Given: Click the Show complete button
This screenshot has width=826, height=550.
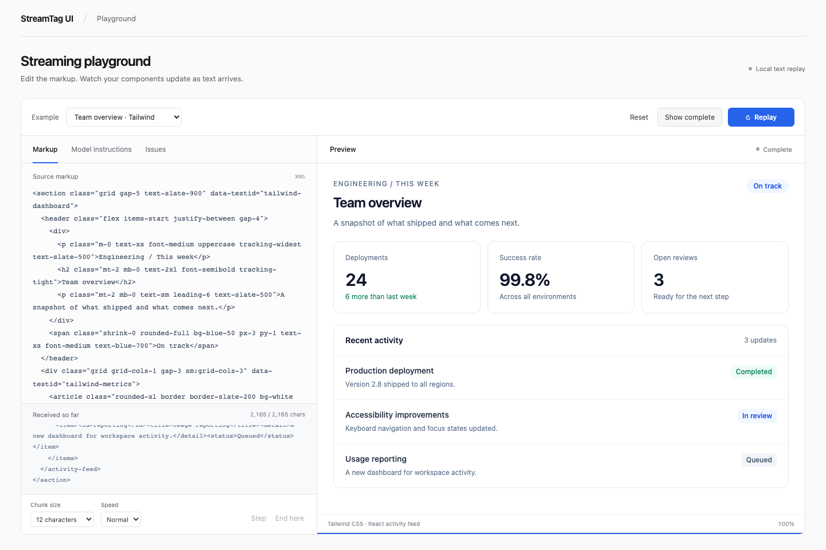Looking at the screenshot, I should coord(689,117).
